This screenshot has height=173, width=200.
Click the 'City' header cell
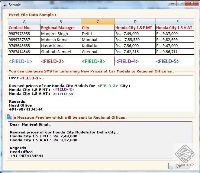click(x=98, y=27)
